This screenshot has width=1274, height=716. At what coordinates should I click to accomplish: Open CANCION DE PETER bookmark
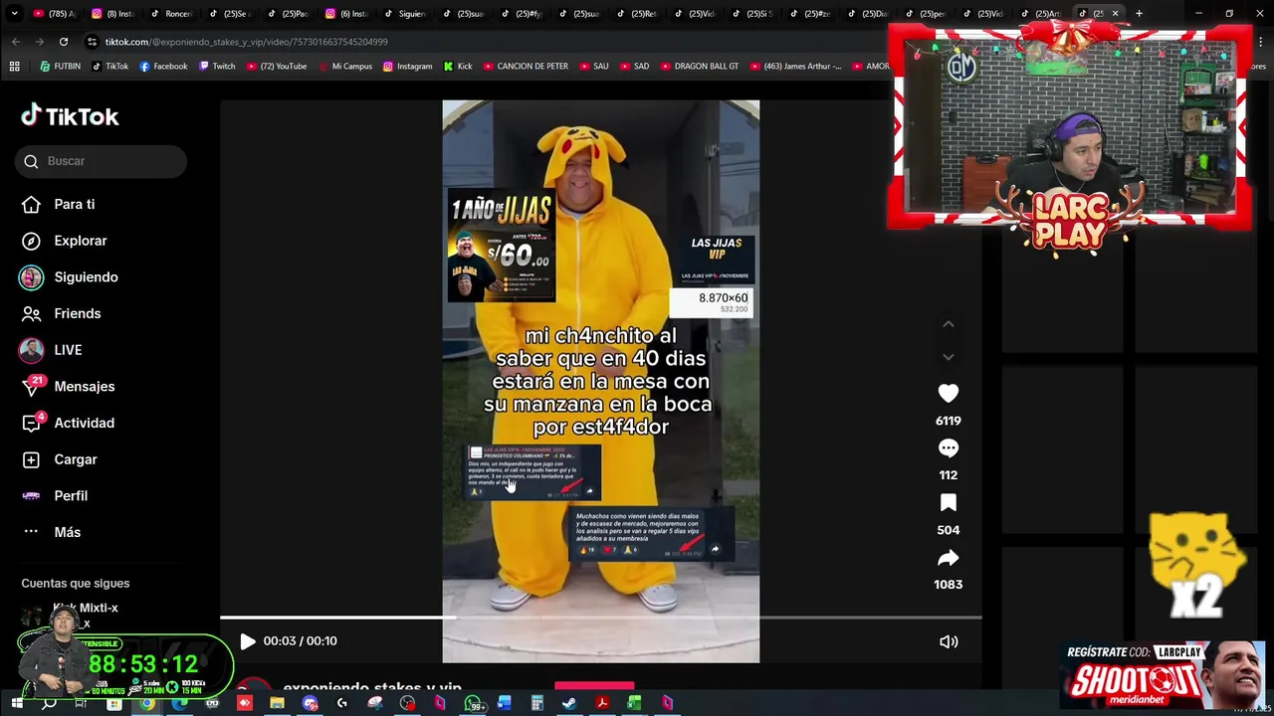click(x=526, y=67)
